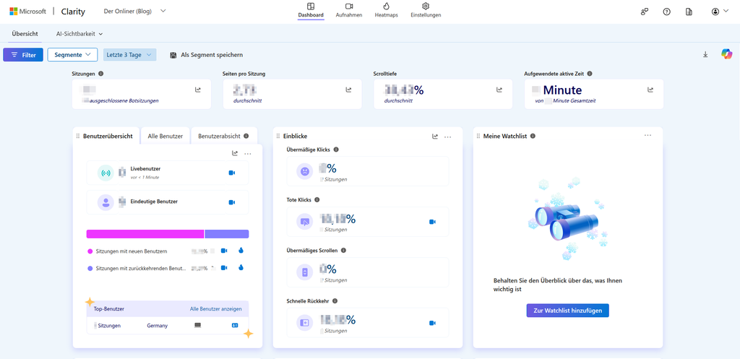This screenshot has width=740, height=359.
Task: View recordings for Sitzungen mit neuen Benutzern
Action: pyautogui.click(x=224, y=251)
